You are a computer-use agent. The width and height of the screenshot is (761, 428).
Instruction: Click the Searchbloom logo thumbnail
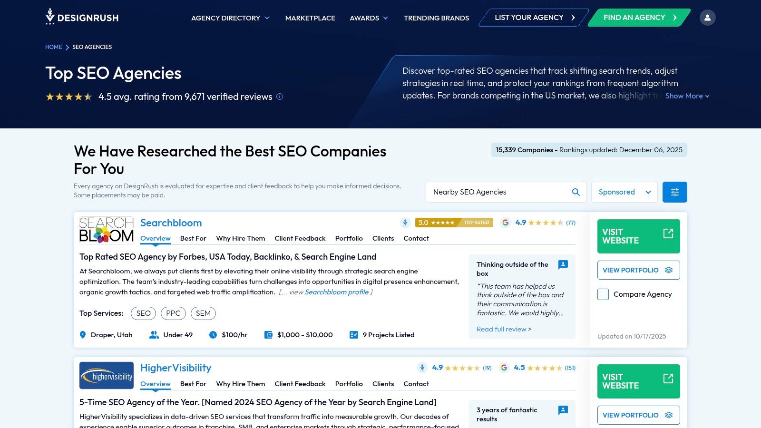coord(107,230)
